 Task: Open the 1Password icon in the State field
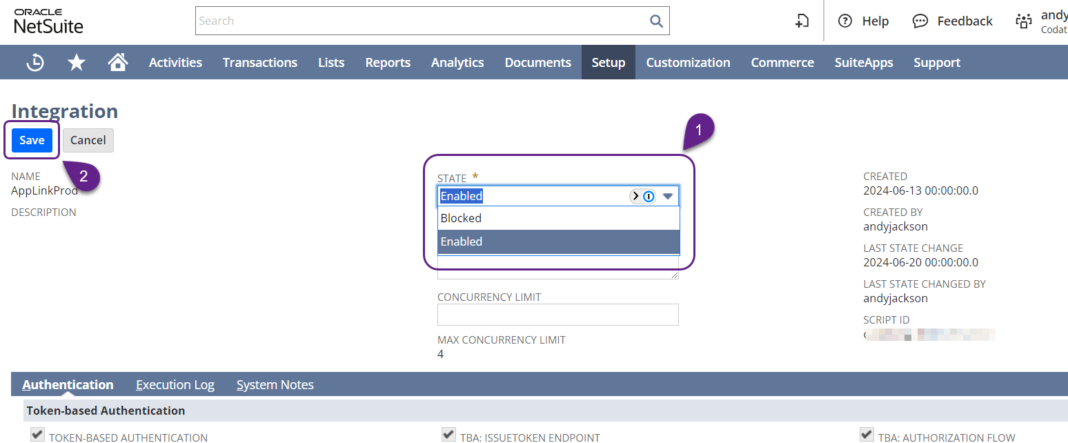click(x=647, y=196)
